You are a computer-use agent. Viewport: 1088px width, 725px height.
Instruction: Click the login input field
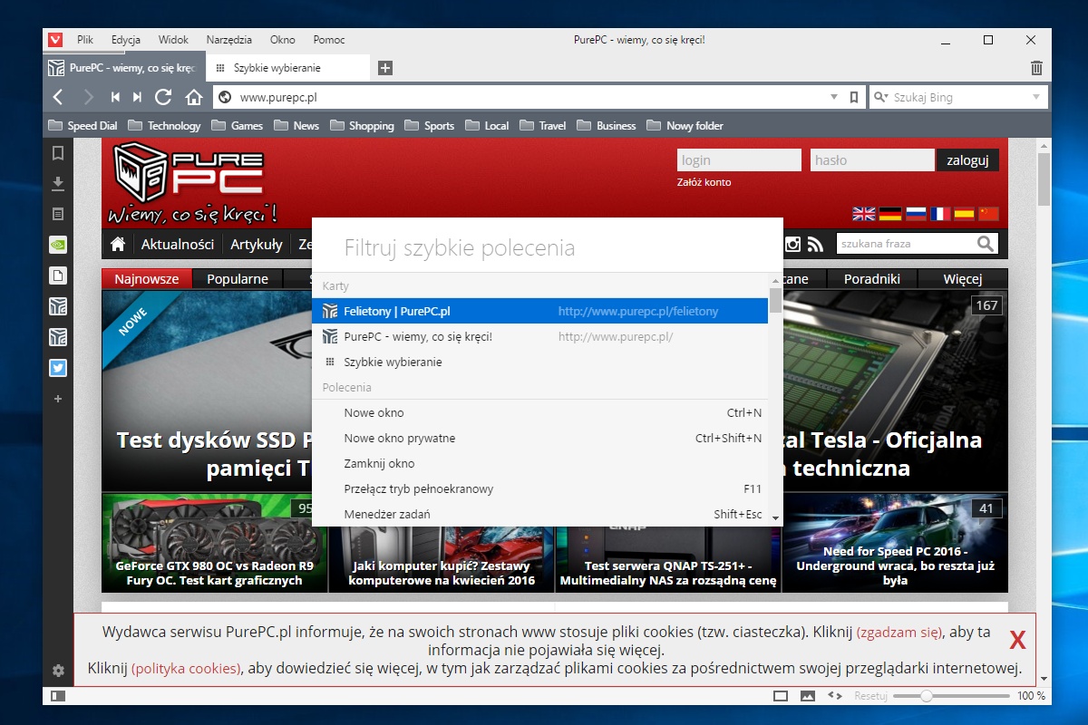tap(739, 160)
